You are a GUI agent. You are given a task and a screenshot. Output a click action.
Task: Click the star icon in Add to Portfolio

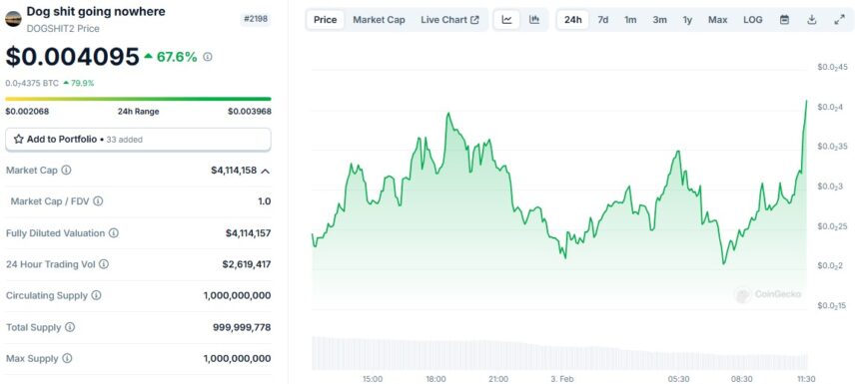coord(19,140)
